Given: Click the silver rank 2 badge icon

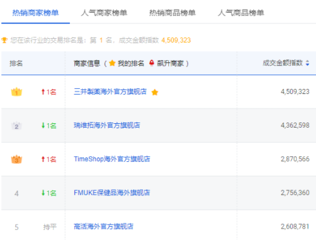Looking at the screenshot, I should [16, 126].
